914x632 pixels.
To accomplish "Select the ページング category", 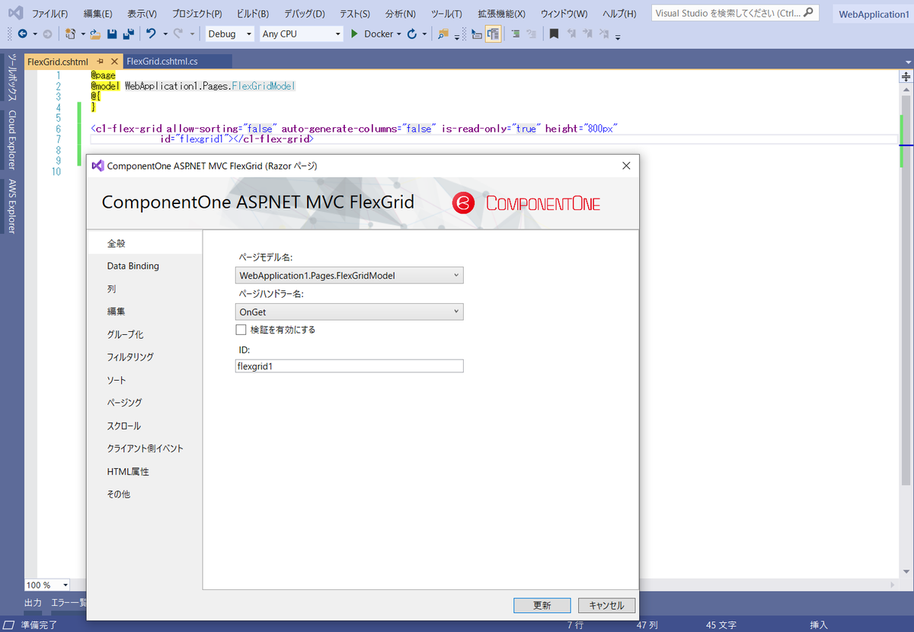I will pyautogui.click(x=145, y=403).
